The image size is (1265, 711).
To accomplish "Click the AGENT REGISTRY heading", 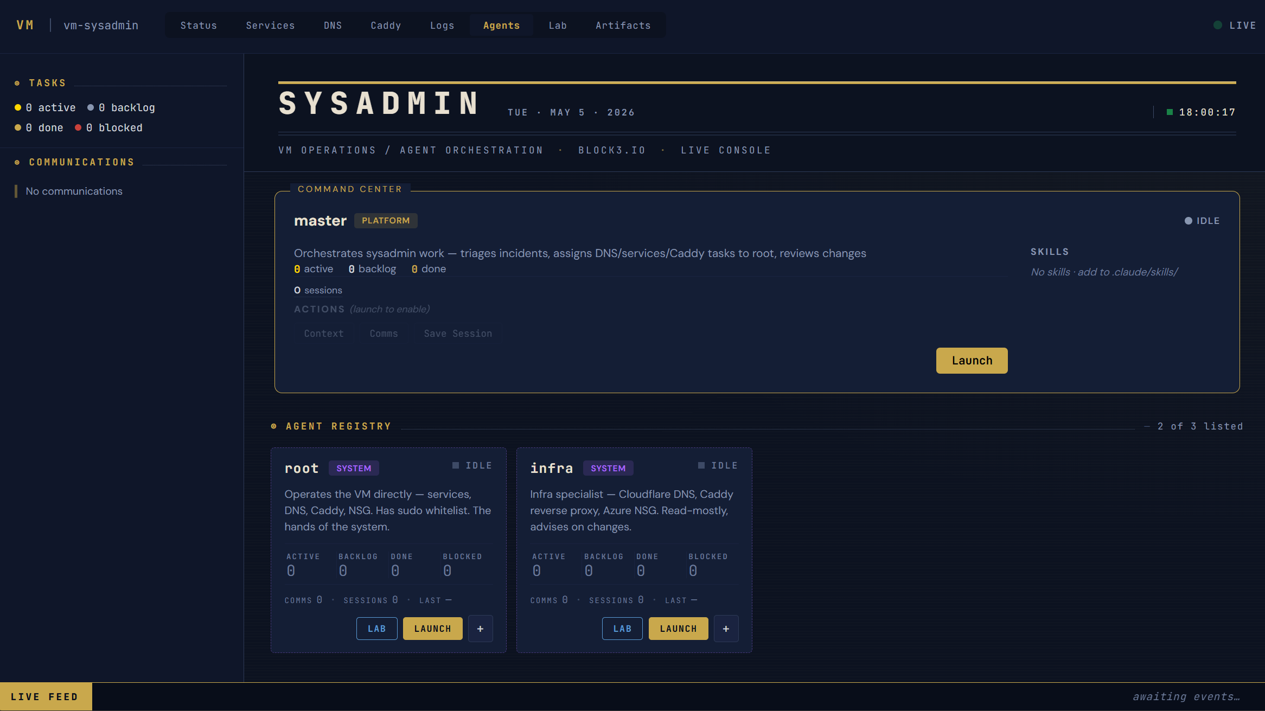I will 338,426.
